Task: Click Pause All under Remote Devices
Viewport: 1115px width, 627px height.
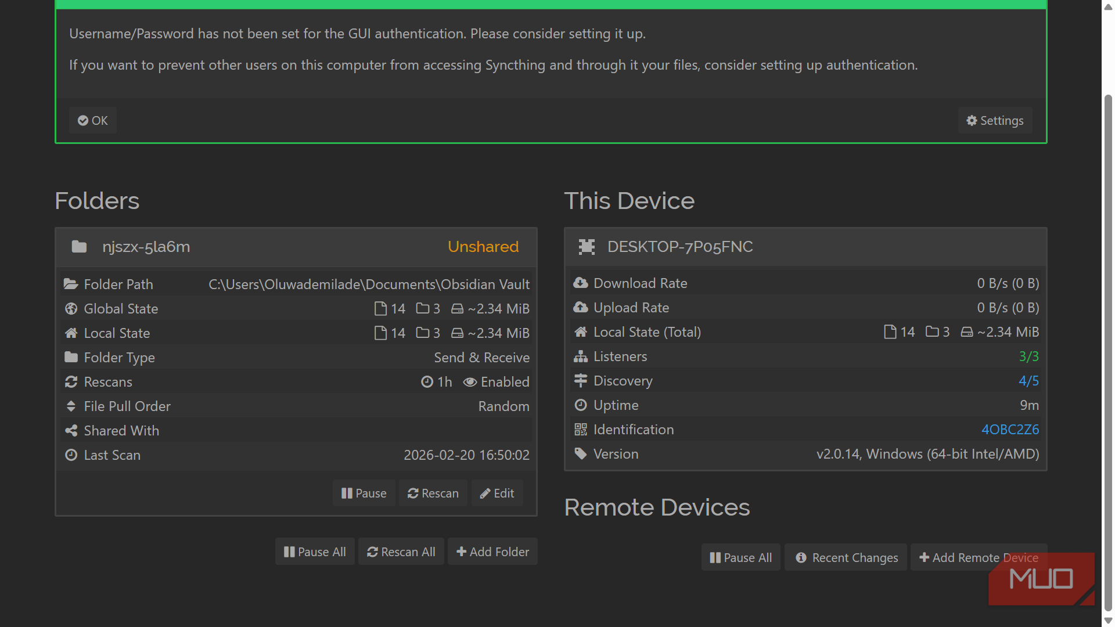Action: coord(741,557)
